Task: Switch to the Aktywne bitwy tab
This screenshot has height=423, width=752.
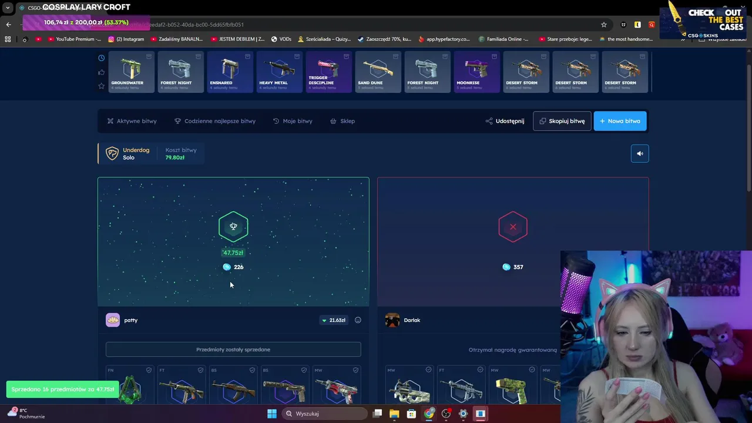Action: [x=132, y=121]
